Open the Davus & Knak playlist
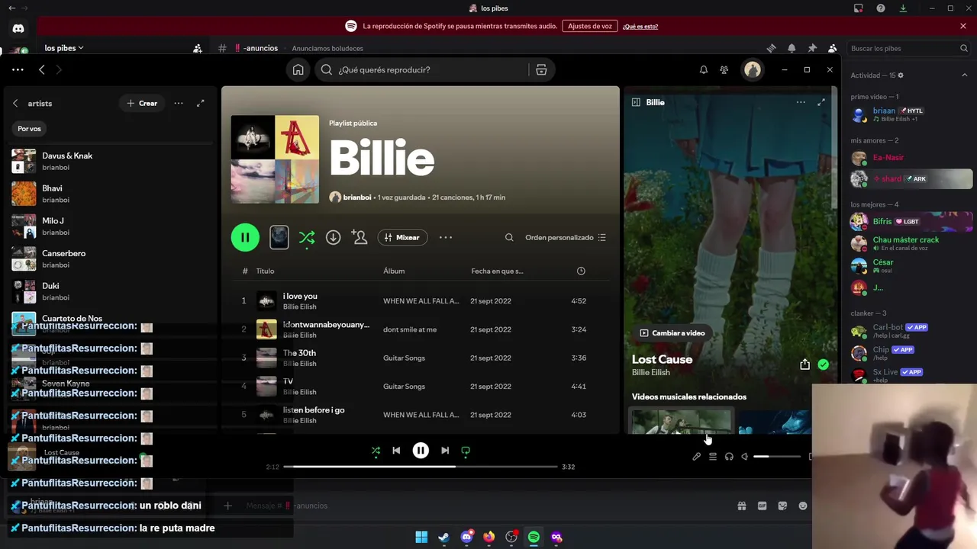Screen dimensions: 977x549 point(111,161)
